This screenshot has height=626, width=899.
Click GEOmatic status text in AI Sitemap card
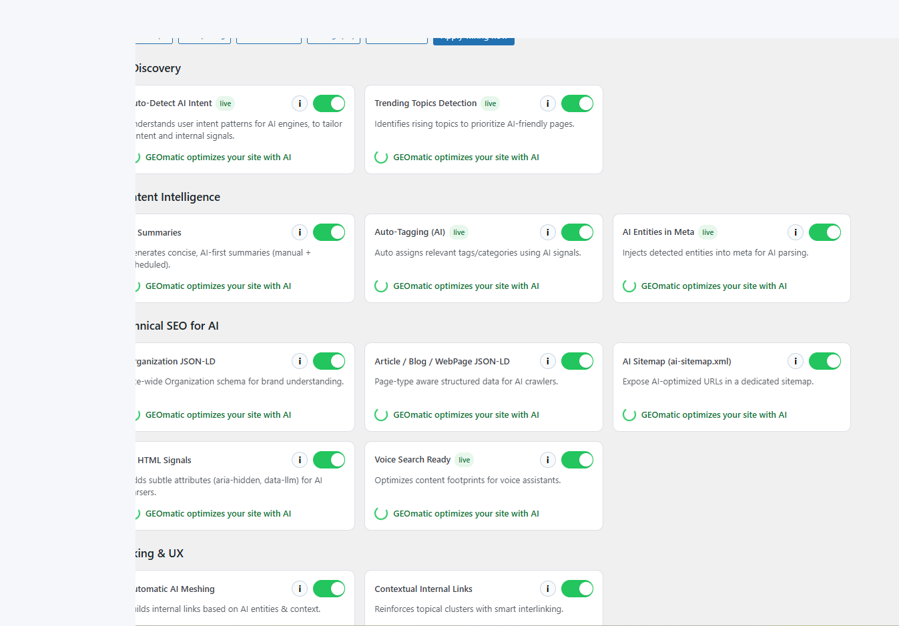click(714, 415)
